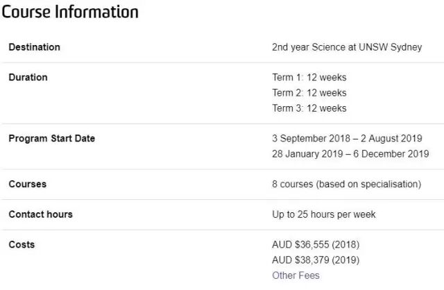Select 'Up to 25 hours per week' text
The image size is (444, 290).
[323, 214]
